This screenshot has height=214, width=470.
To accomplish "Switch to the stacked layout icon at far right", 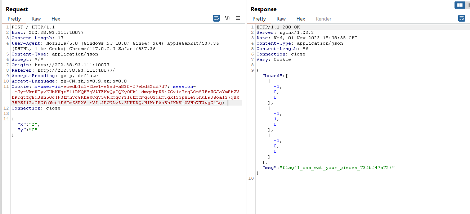I will tap(467, 5).
